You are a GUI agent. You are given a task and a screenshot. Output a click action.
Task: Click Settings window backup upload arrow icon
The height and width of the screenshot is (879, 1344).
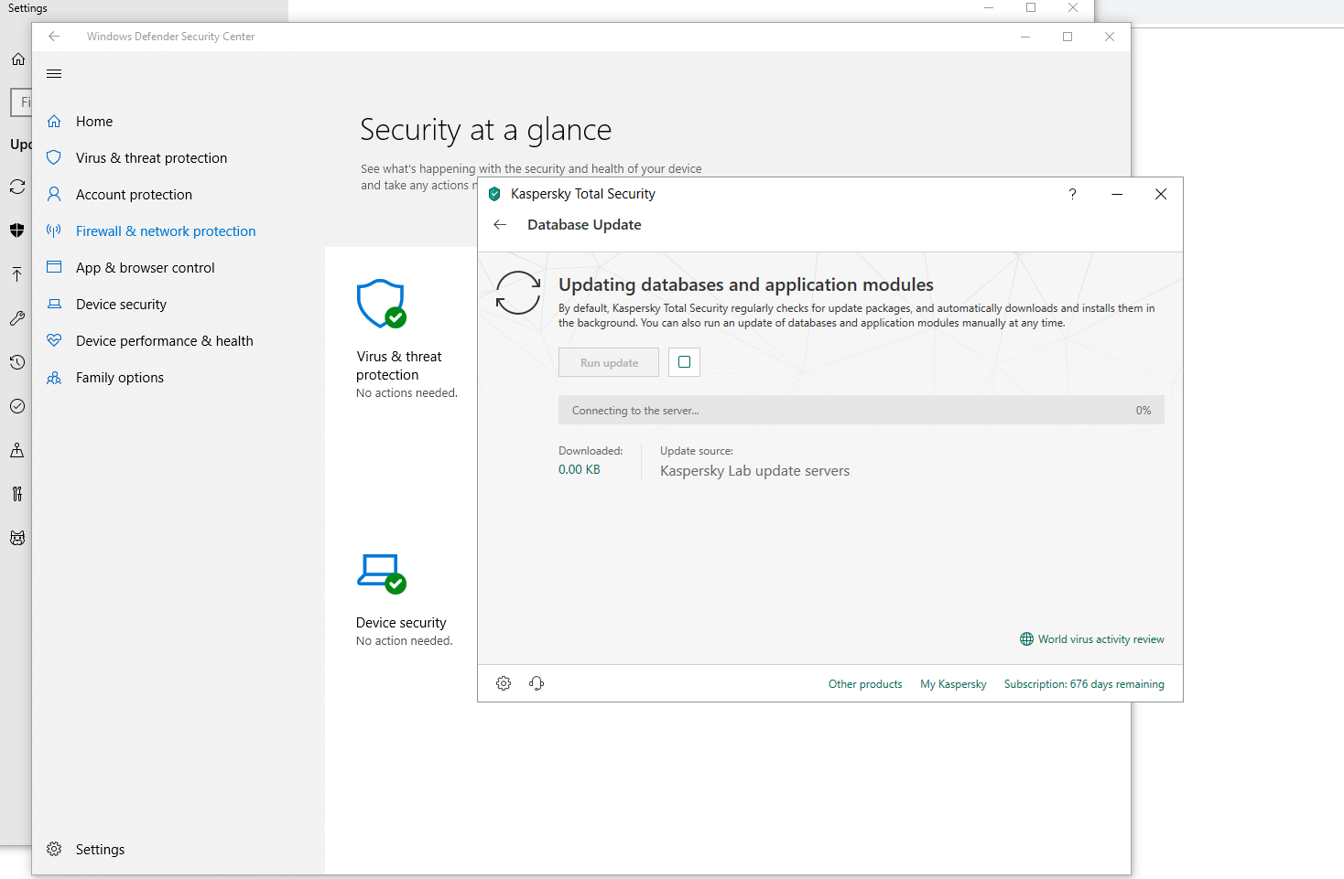click(x=17, y=274)
